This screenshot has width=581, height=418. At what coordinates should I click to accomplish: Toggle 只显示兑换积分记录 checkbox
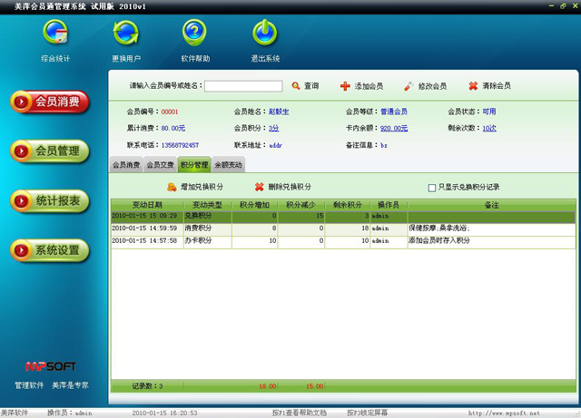(432, 188)
